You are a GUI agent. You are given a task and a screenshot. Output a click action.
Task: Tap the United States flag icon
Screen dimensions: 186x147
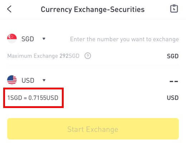pyautogui.click(x=12, y=80)
